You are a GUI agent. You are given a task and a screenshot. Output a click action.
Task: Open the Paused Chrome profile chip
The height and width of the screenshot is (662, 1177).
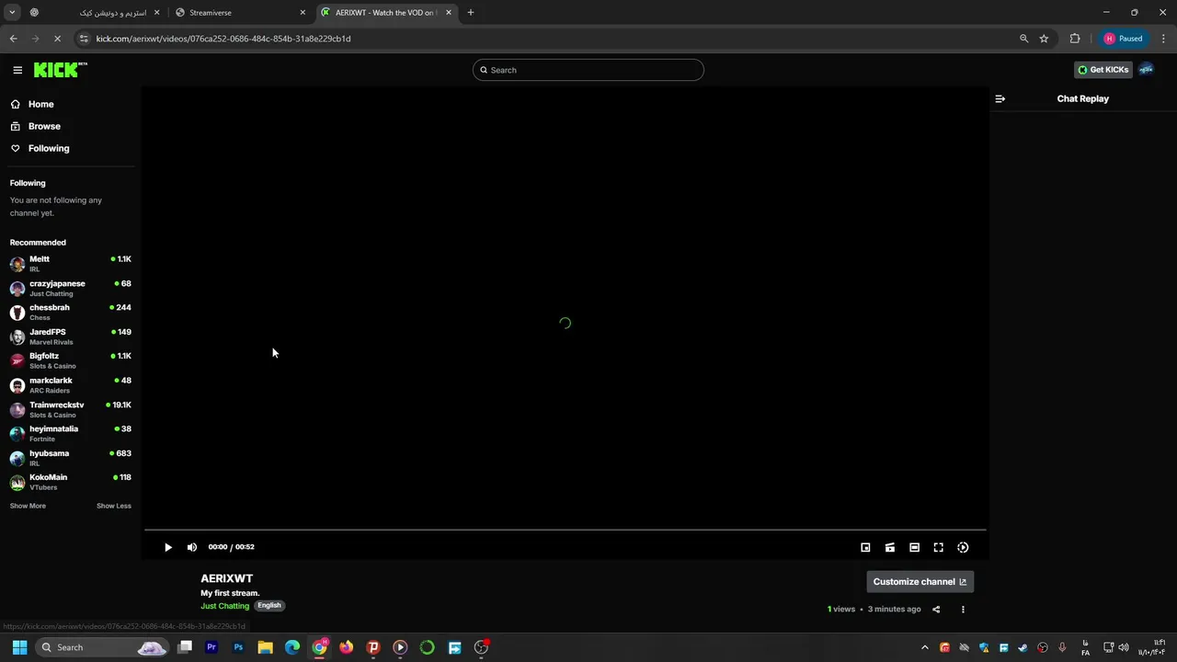point(1124,39)
